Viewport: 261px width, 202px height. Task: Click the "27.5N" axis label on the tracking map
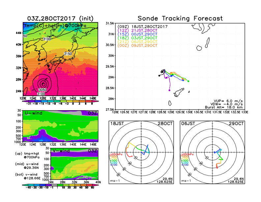110,110
